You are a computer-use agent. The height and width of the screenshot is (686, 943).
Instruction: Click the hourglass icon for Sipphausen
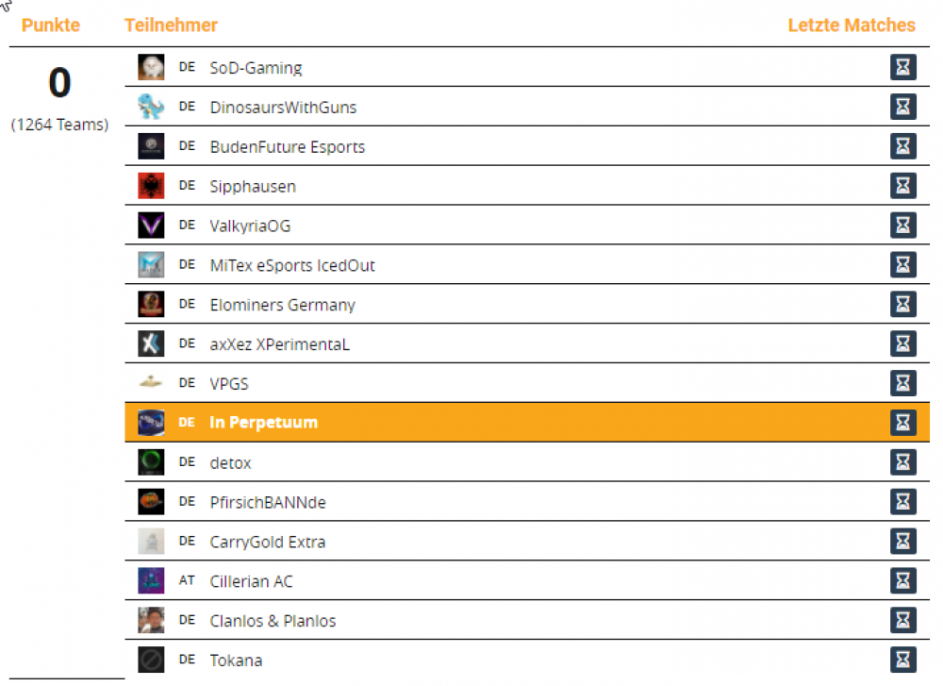[x=903, y=186]
